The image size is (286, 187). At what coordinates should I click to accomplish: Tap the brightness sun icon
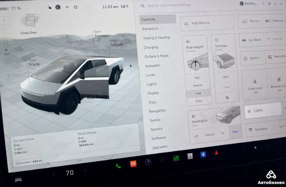click(x=249, y=111)
